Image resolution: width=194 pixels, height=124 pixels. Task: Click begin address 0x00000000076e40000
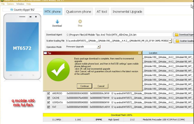click(77, 98)
